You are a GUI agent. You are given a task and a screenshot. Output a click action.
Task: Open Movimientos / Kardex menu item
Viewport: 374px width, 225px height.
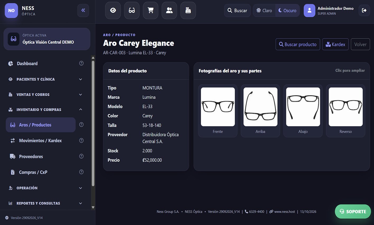[x=41, y=140]
